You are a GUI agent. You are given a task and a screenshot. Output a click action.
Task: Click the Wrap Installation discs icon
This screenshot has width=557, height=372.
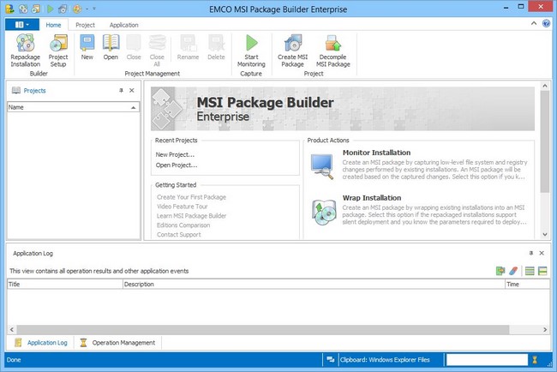click(x=324, y=212)
